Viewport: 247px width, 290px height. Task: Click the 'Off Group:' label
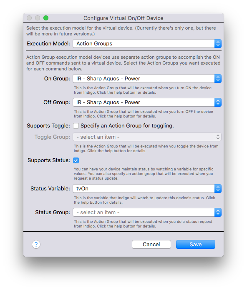57,102
